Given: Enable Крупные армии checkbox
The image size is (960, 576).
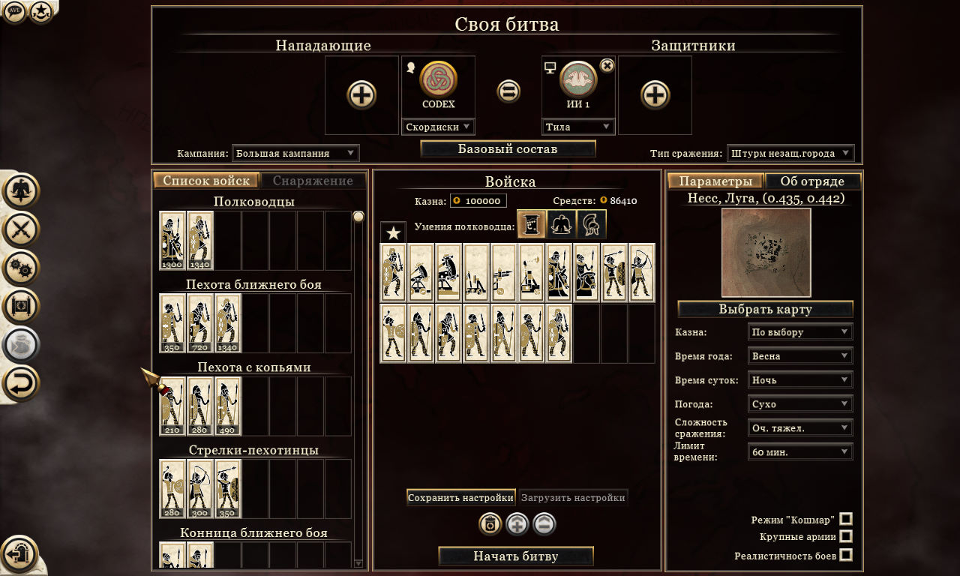Looking at the screenshot, I should pos(846,536).
